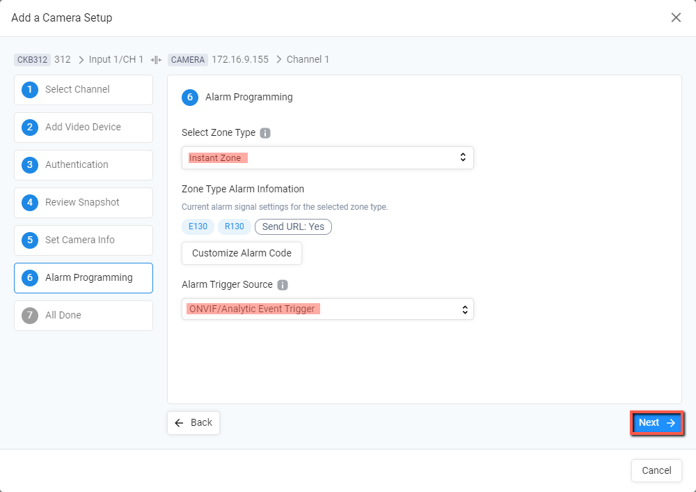Screen dimensions: 696x492
Task: Go to step 4 Review Snapshot
Action: click(x=84, y=203)
